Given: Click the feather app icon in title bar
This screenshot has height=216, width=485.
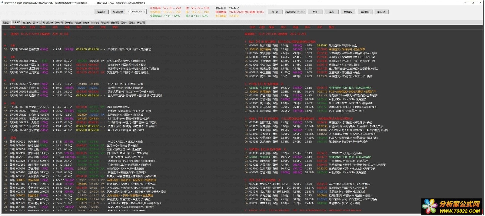Looking at the screenshot, I should point(2,2).
